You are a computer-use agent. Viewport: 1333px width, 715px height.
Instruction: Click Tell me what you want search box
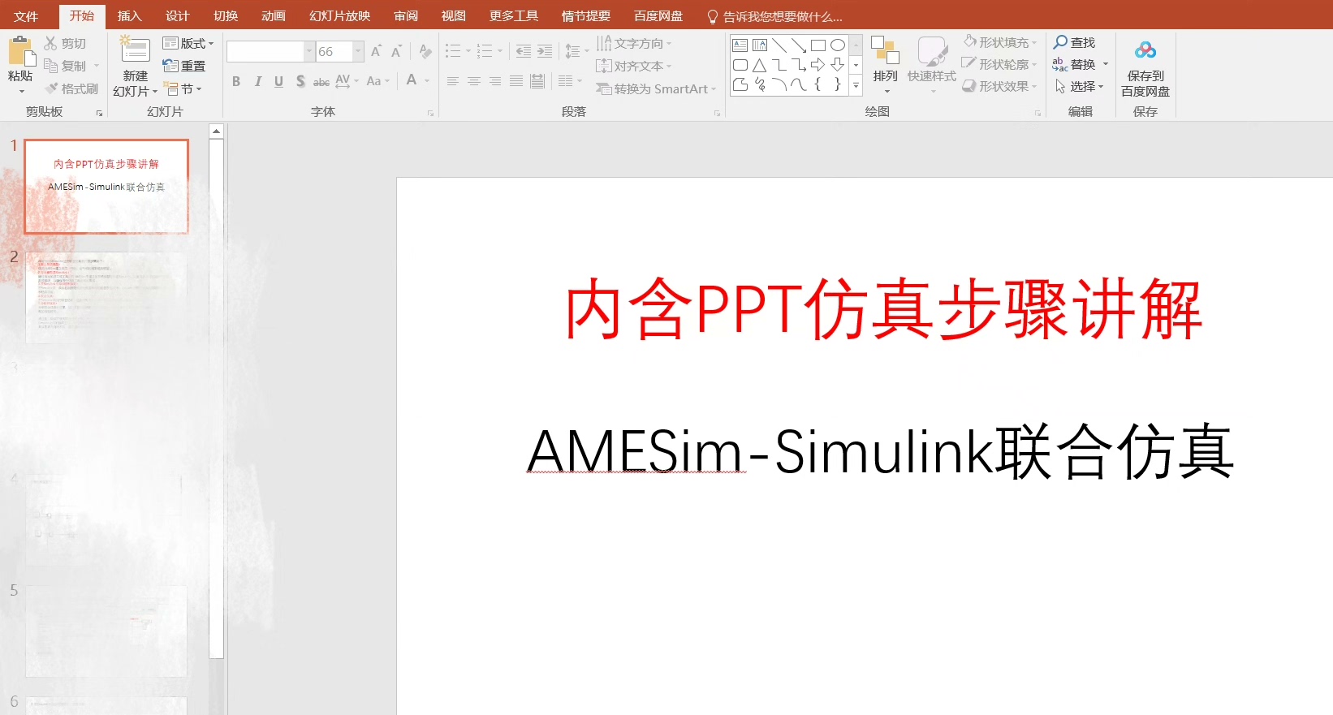(774, 16)
